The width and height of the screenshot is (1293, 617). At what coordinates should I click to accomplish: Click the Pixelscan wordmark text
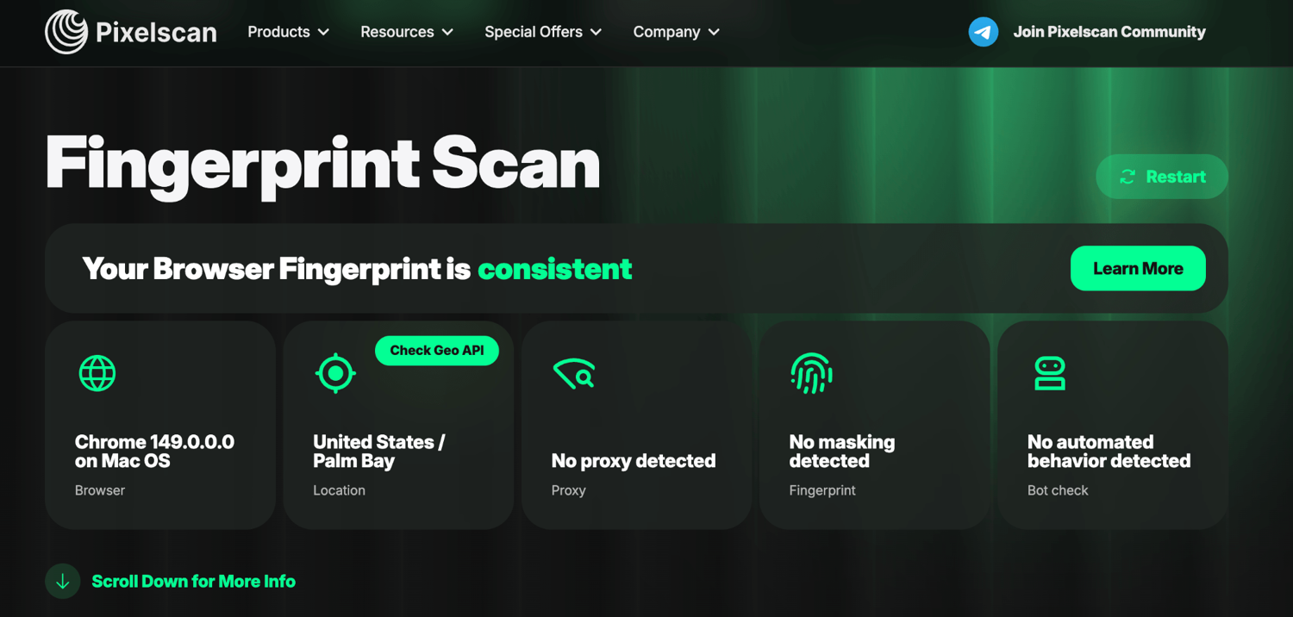point(156,33)
